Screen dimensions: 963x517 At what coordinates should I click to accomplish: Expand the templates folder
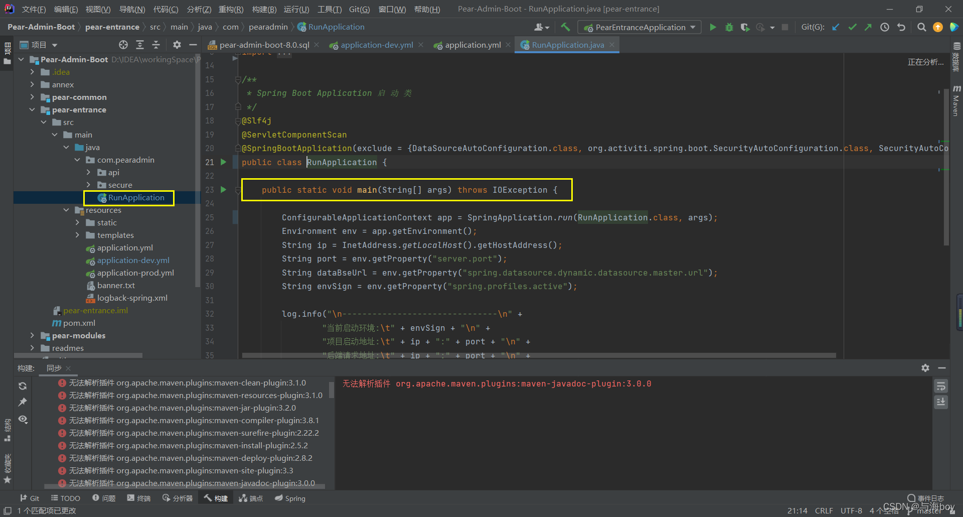point(77,235)
